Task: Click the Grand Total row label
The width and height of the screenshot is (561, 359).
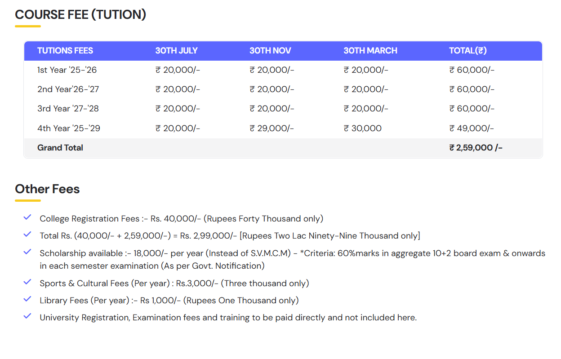Action: pos(60,148)
